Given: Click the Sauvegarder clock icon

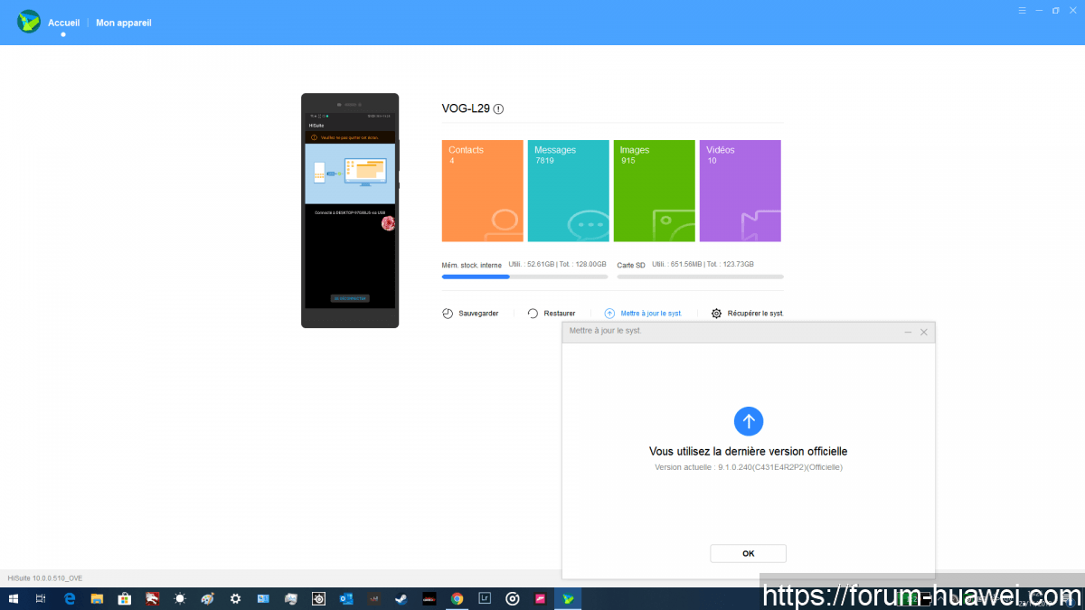Looking at the screenshot, I should pyautogui.click(x=448, y=314).
